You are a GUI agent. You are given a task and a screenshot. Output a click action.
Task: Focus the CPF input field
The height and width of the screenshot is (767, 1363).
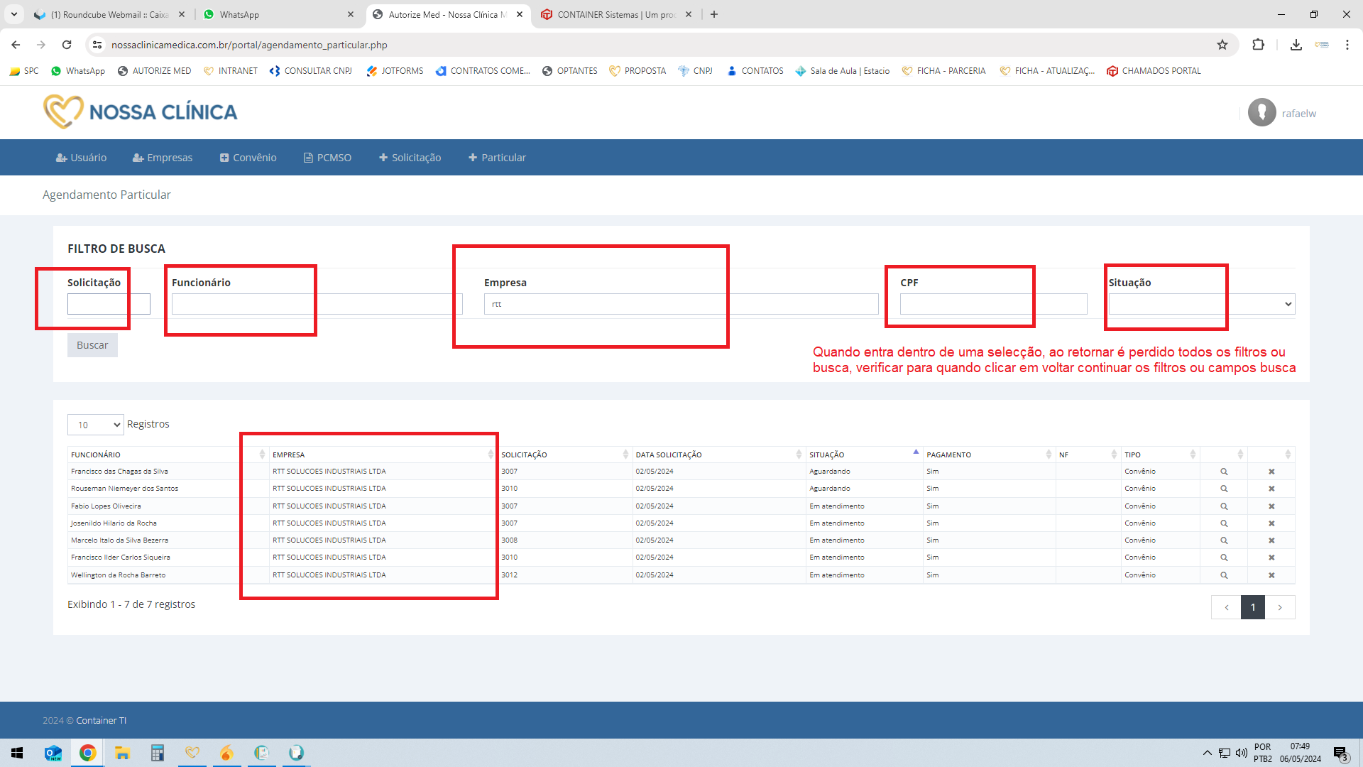point(993,304)
